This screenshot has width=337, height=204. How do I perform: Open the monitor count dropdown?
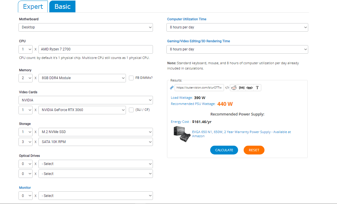[x=26, y=195]
